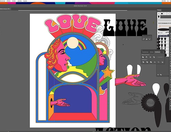Open the Ajuda menu

pos(25,1)
